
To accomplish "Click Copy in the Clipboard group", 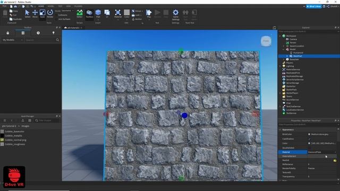I will pyautogui.click(x=14, y=11).
